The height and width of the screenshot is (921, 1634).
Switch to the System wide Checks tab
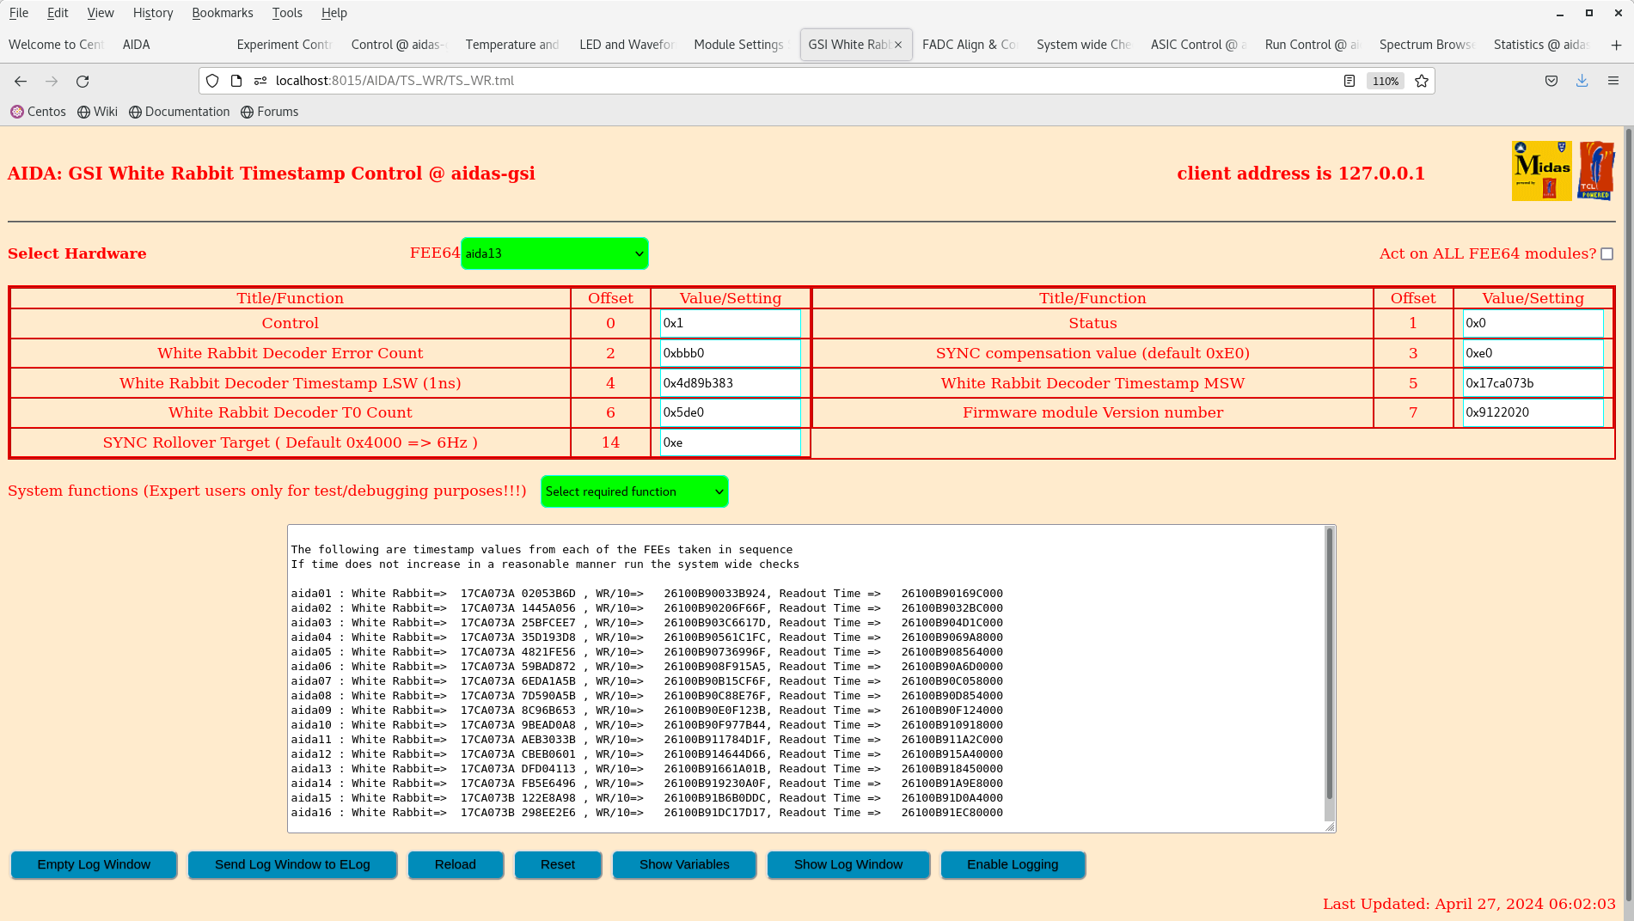click(1083, 45)
